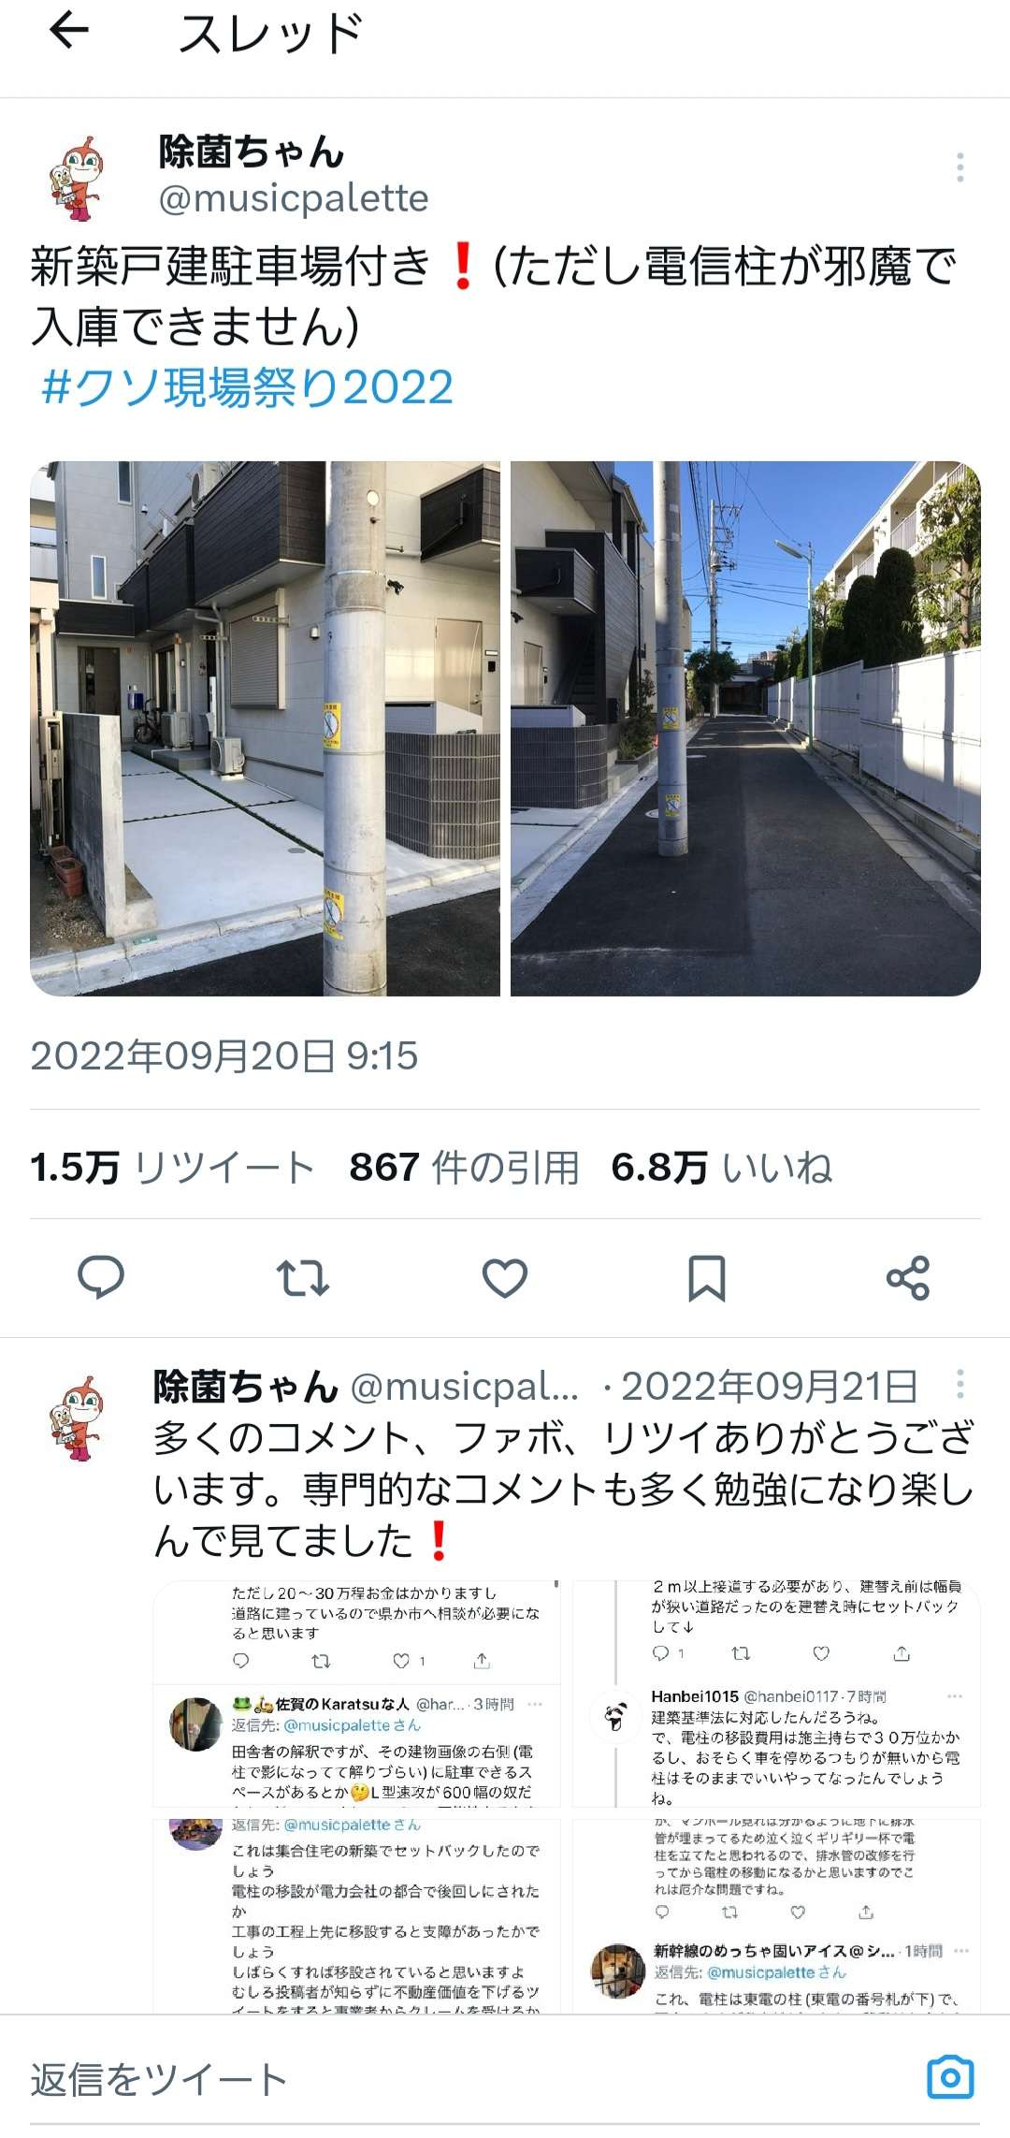Open hashtag #クソ現場祭り2022
This screenshot has height=2138, width=1010.
click(248, 386)
